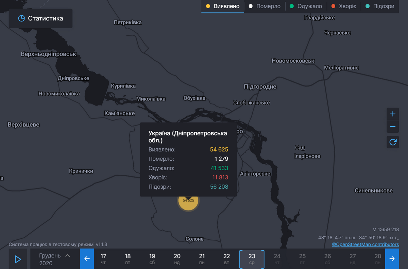Jump to December 22 on the timeline
The width and height of the screenshot is (408, 269).
[x=227, y=259]
